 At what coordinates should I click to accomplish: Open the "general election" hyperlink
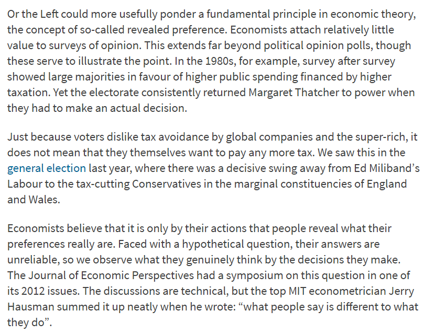click(x=47, y=168)
